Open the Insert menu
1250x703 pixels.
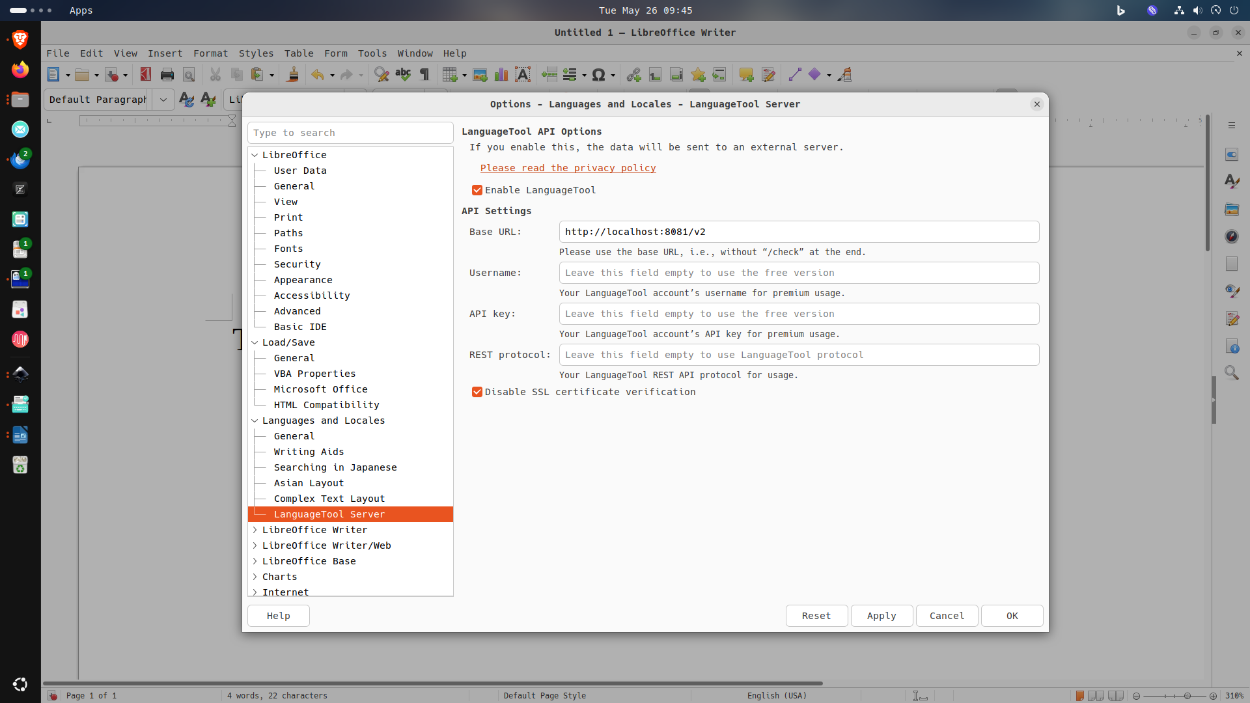pyautogui.click(x=165, y=53)
